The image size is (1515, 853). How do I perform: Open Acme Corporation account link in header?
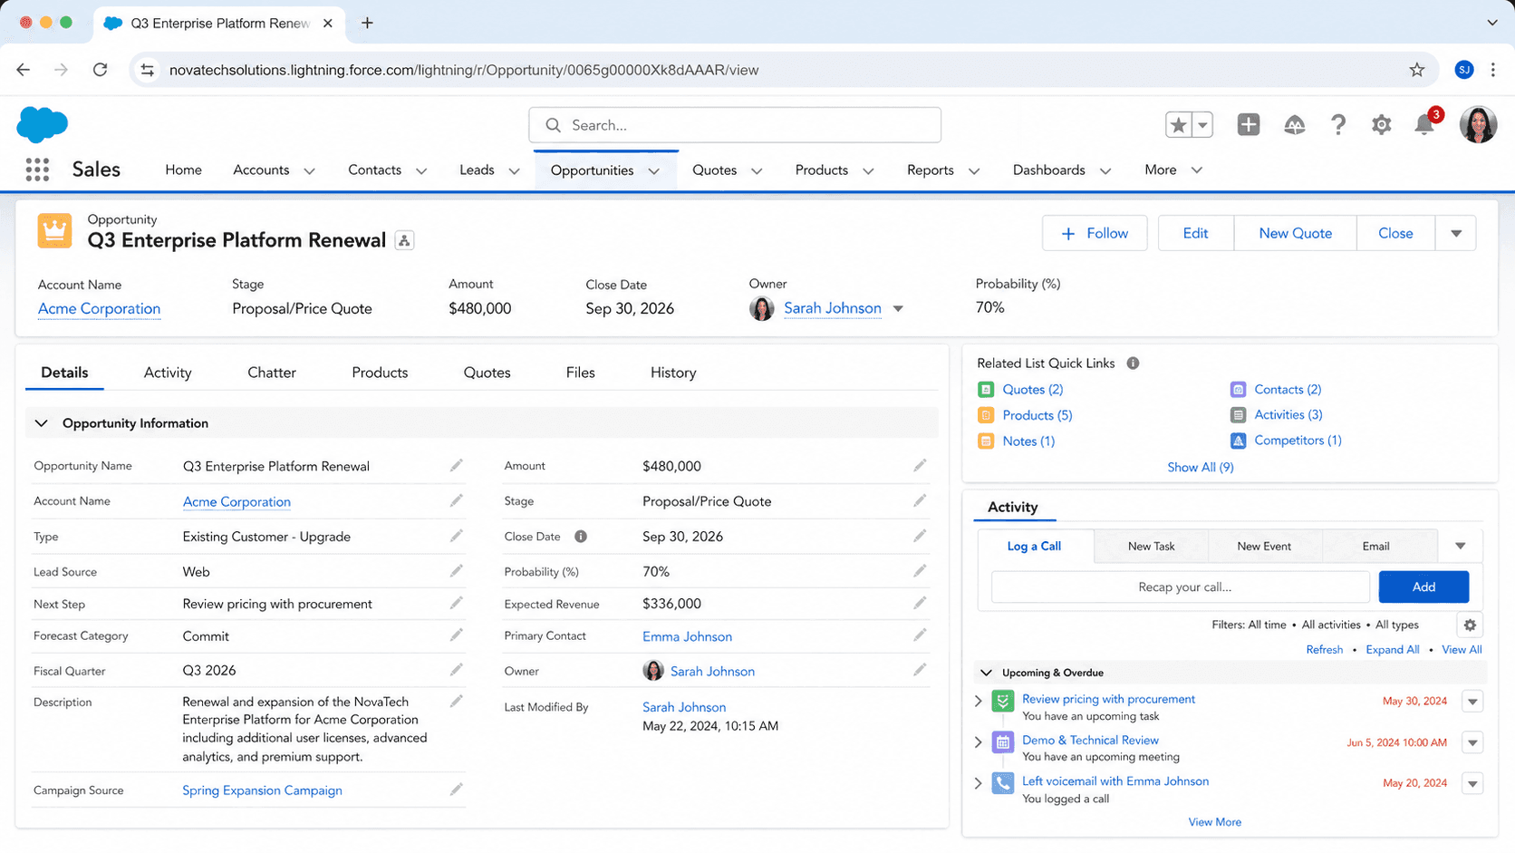coord(99,309)
